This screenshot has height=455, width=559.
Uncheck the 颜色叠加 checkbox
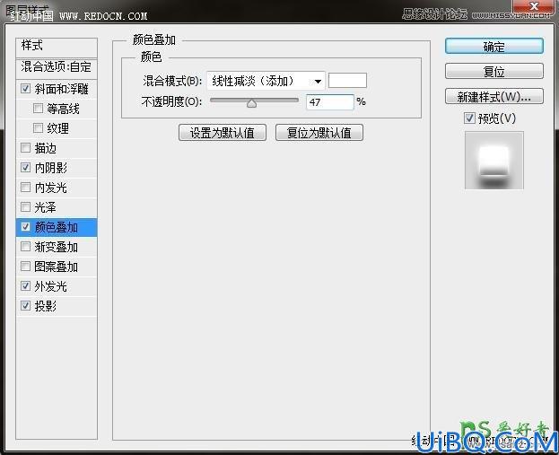25,226
